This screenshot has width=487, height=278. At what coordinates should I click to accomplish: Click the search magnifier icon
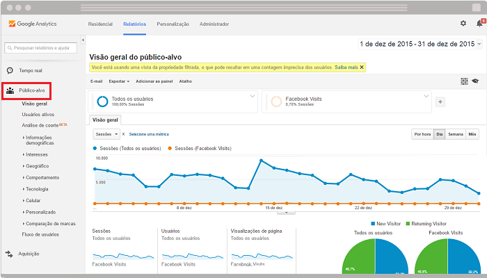click(10, 48)
